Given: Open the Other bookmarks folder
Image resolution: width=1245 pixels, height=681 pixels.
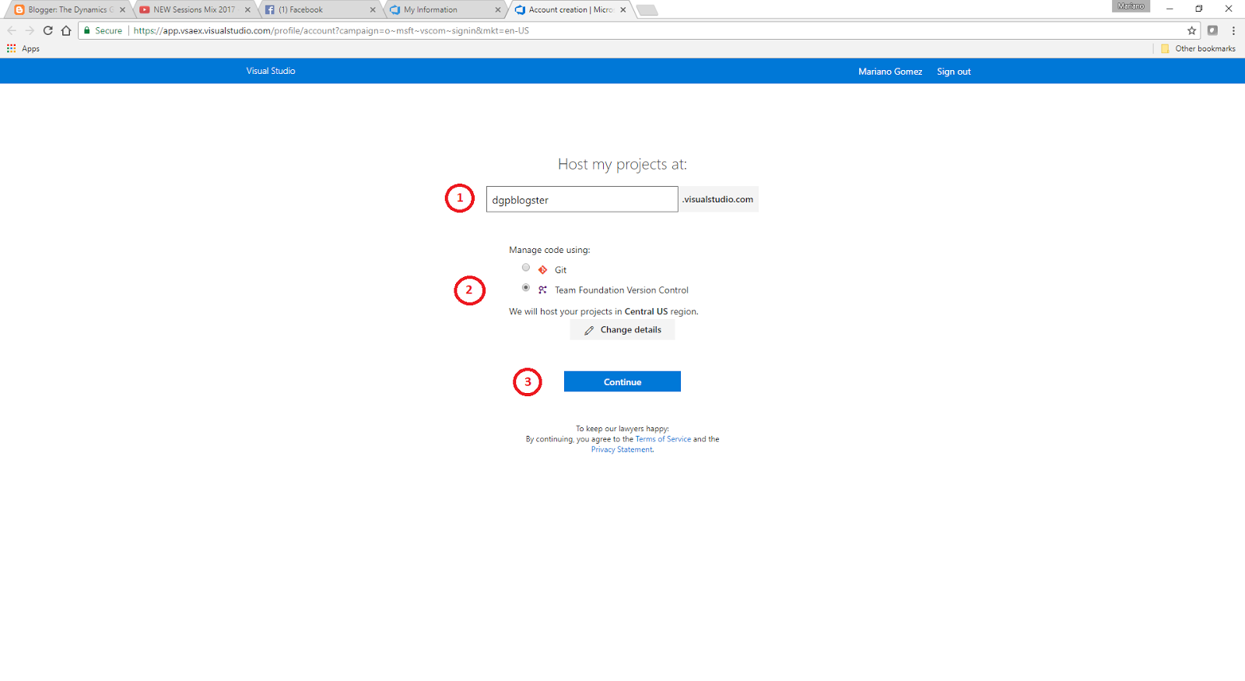Looking at the screenshot, I should click(1198, 48).
